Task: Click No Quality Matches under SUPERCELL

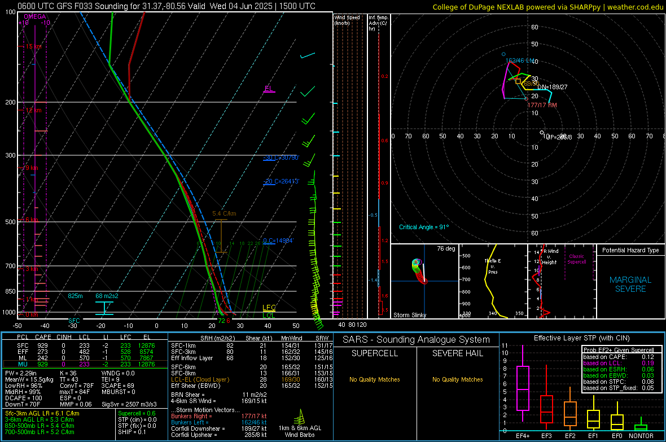Action: 375,379
